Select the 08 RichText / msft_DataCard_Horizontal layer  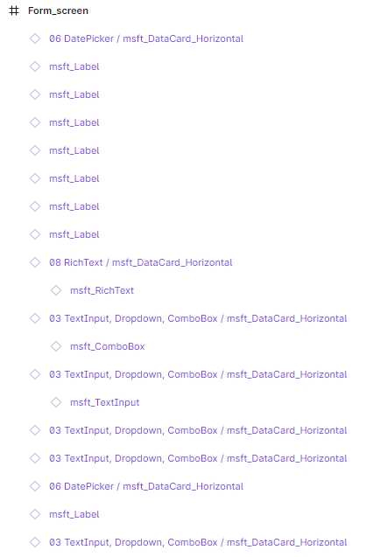(141, 262)
